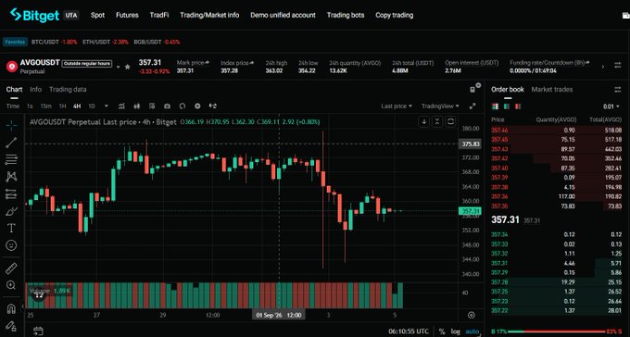The height and width of the screenshot is (337, 630).
Task: Click the Favorites tag button
Action: click(15, 42)
